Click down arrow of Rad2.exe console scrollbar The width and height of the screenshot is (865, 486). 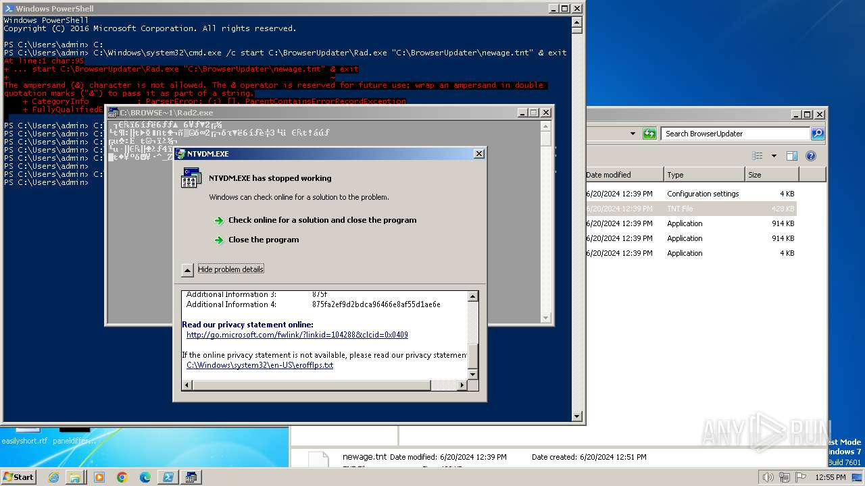pos(546,317)
